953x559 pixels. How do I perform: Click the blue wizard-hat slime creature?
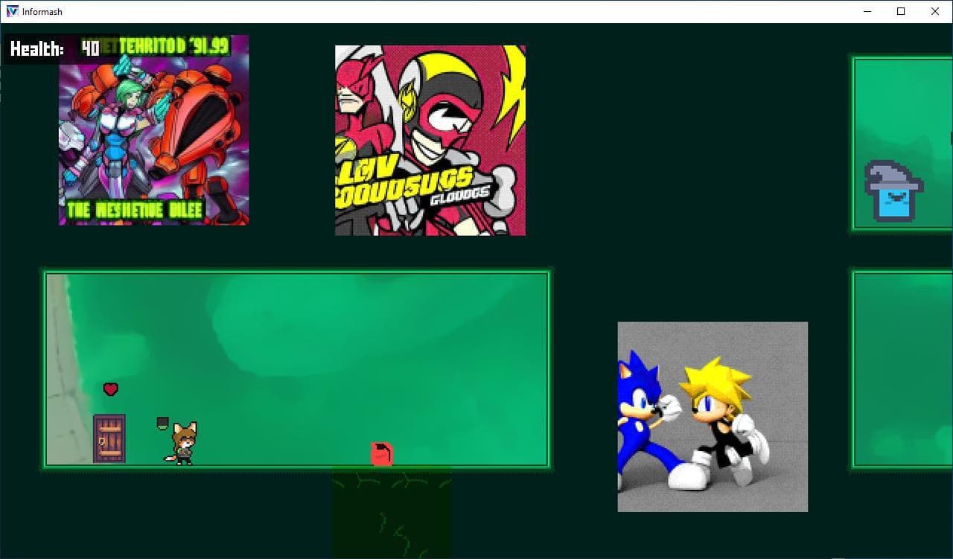point(893,191)
